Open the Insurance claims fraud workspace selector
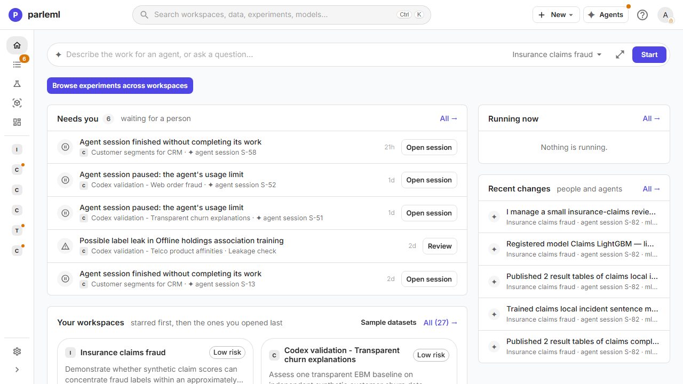This screenshot has height=384, width=683. tap(557, 54)
